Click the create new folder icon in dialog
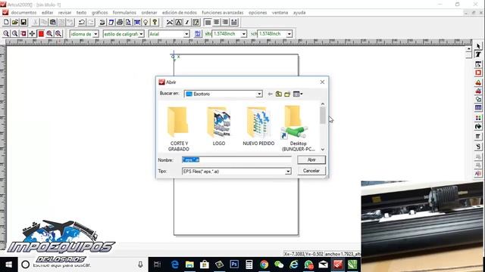This screenshot has height=272, width=485. 287,94
